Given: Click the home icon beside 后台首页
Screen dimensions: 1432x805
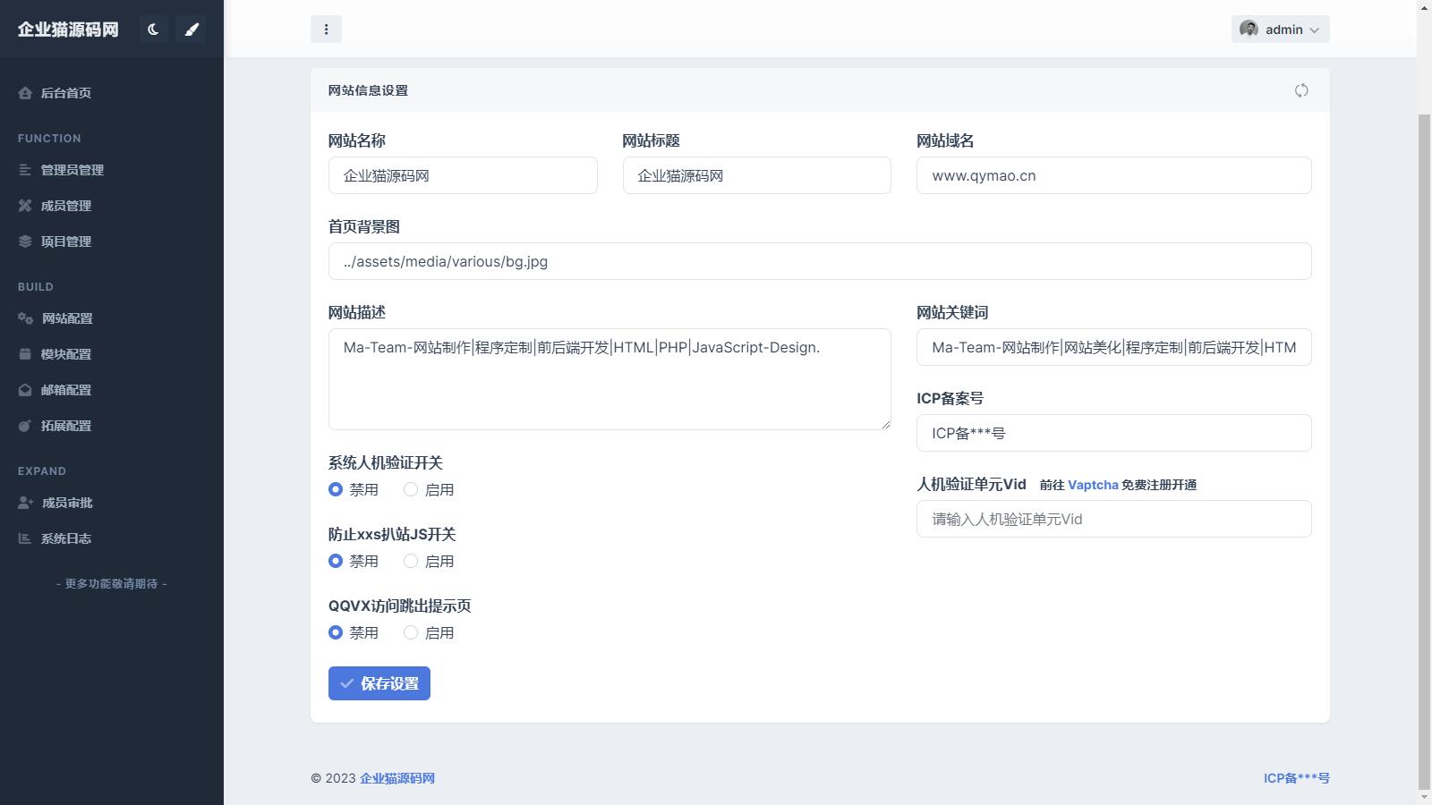Looking at the screenshot, I should pos(25,93).
